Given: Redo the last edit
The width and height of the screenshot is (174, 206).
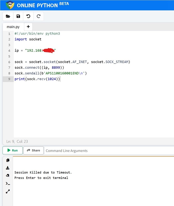Looking at the screenshot, I should click(38, 16).
